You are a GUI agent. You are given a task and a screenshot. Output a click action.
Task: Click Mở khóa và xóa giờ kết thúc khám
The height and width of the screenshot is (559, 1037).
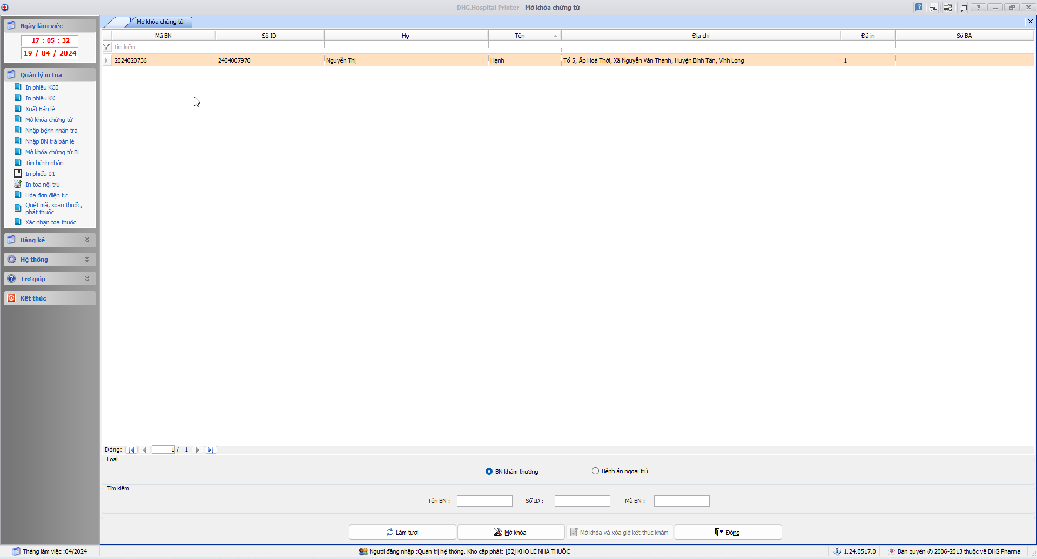click(619, 532)
